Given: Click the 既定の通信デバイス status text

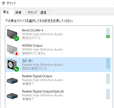Looking at the screenshot, I should 34,69.
